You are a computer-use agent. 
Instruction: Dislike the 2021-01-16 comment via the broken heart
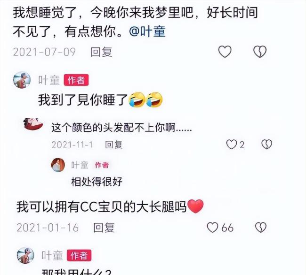(261, 227)
